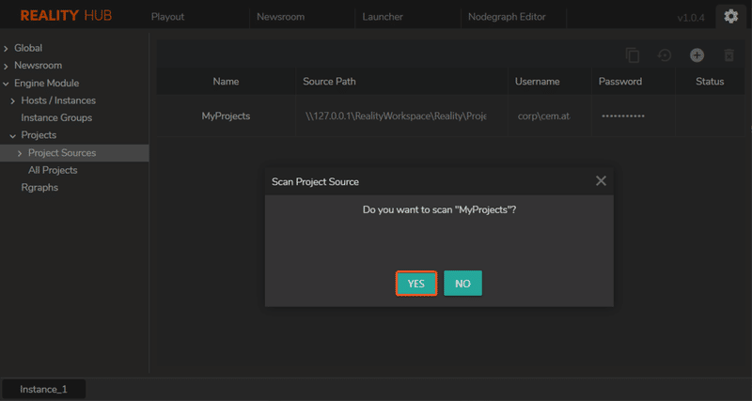Expand the Project Sources chevron
The height and width of the screenshot is (401, 752).
point(20,153)
